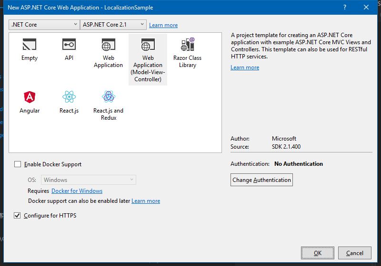Open the Docker for Windows link

77,191
